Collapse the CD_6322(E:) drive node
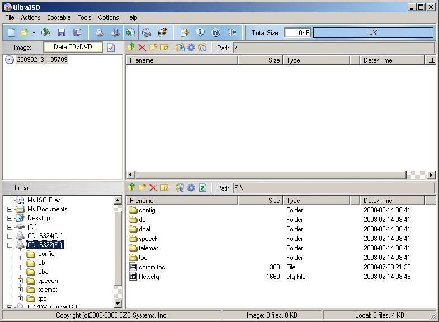 [10, 245]
